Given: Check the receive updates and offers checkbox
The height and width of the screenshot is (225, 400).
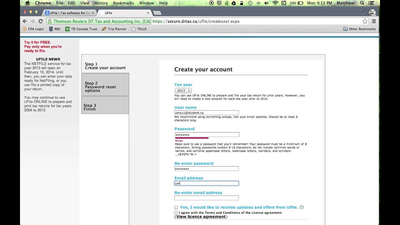Looking at the screenshot, I should pos(176,207).
